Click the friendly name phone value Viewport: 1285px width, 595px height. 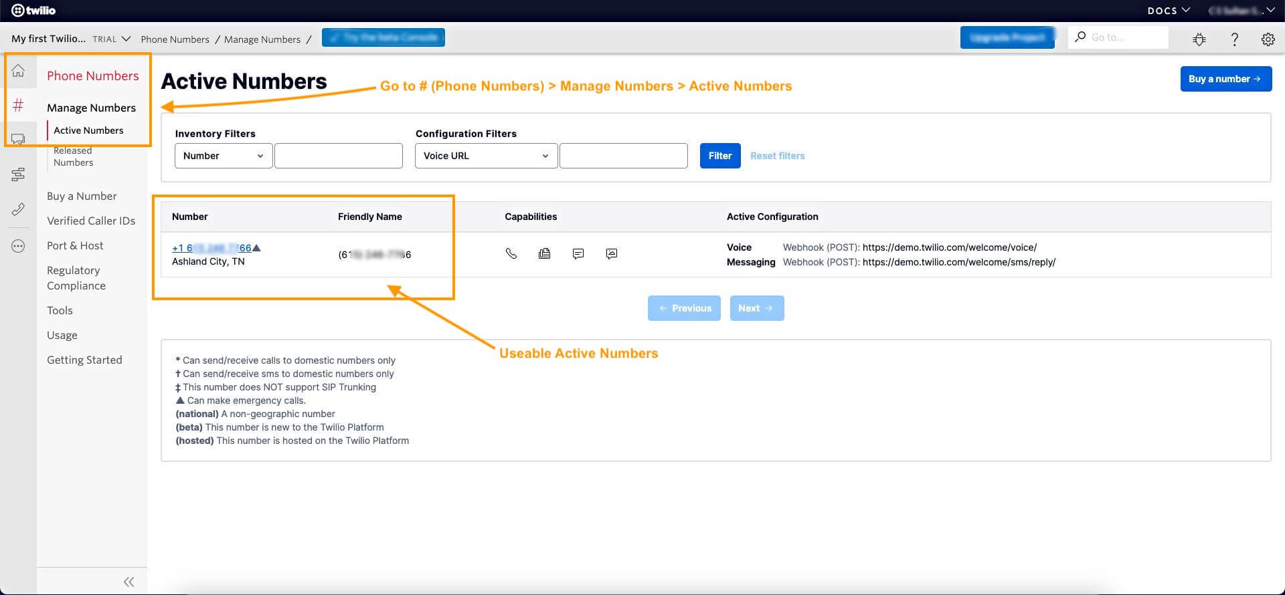click(375, 255)
